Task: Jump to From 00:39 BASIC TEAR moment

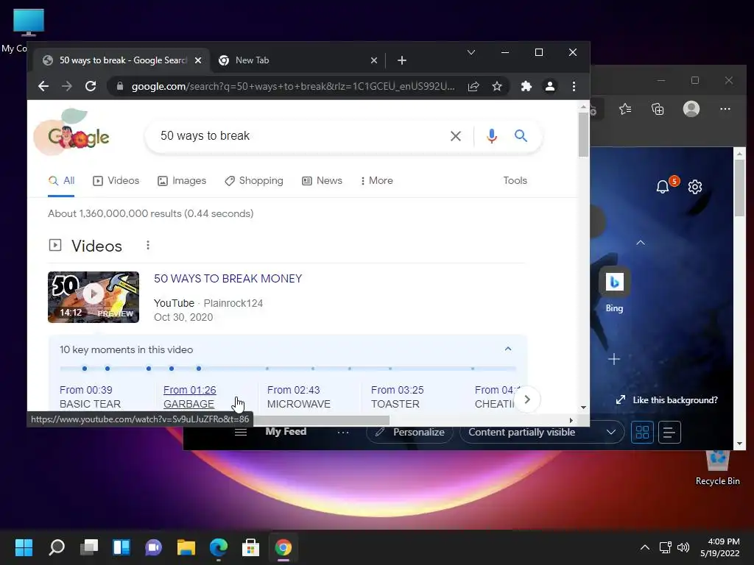Action: pos(90,397)
